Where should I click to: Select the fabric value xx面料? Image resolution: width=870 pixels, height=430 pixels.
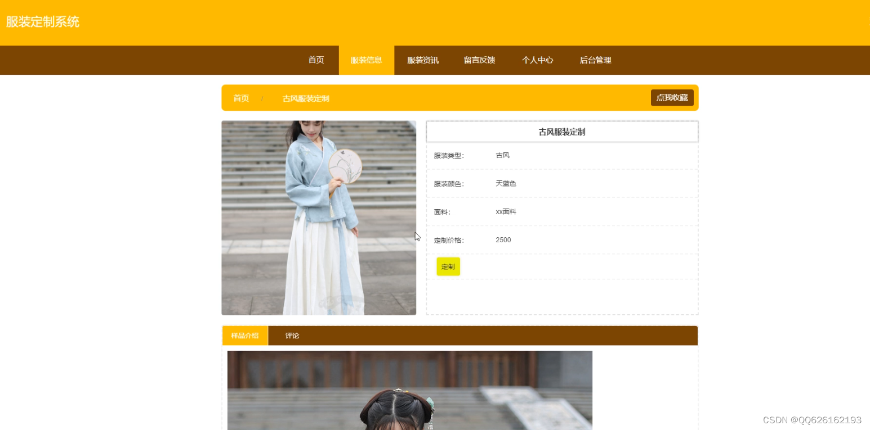coord(506,212)
